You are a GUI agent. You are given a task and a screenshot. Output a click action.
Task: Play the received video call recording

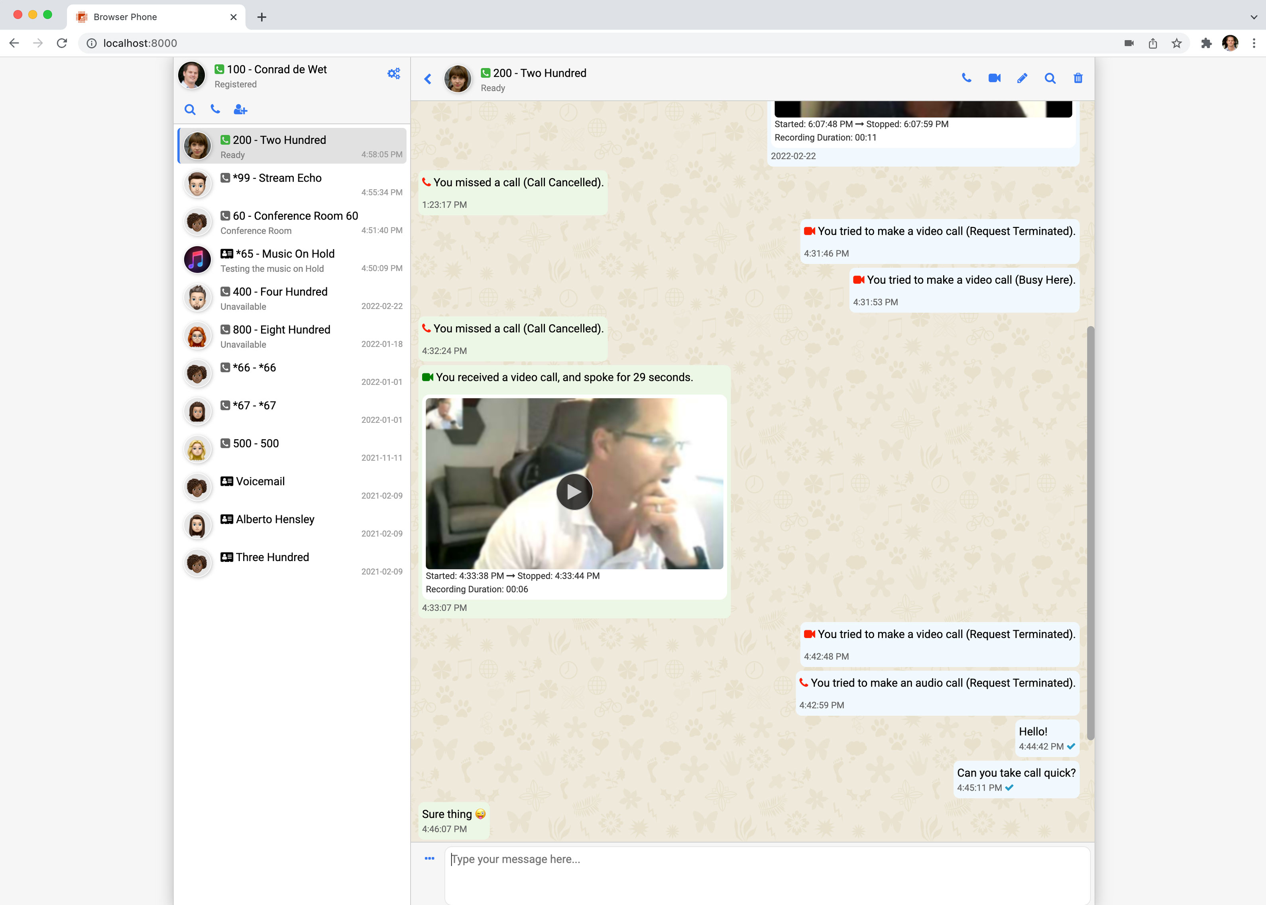pyautogui.click(x=574, y=491)
